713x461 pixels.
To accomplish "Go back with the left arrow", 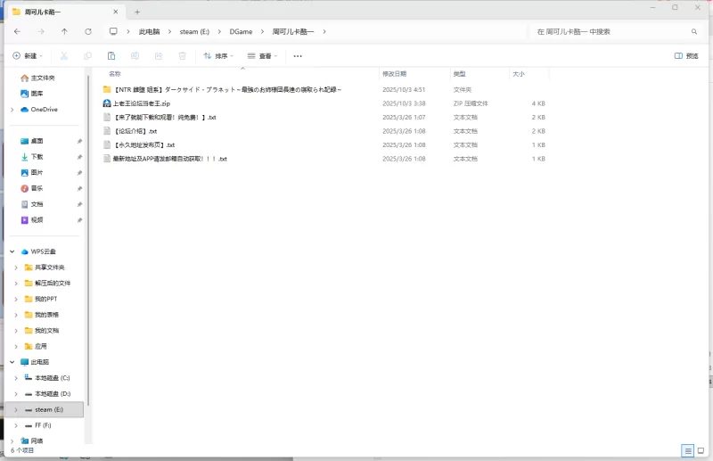I will pos(17,31).
